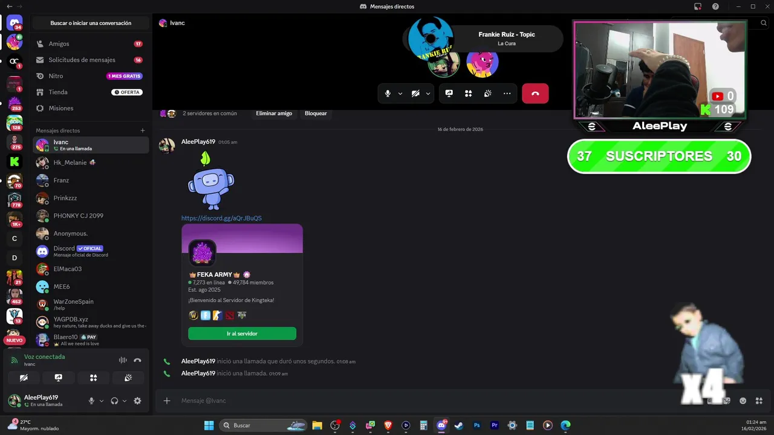Open soundboard from voice connected panel

coord(128,378)
